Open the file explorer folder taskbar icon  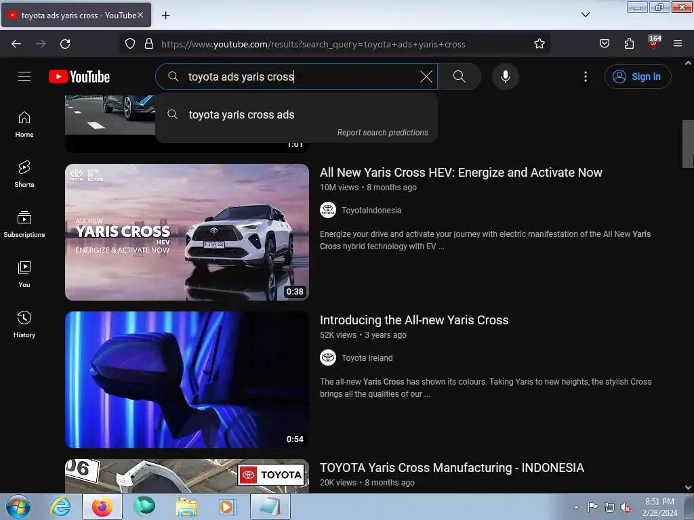pyautogui.click(x=186, y=506)
